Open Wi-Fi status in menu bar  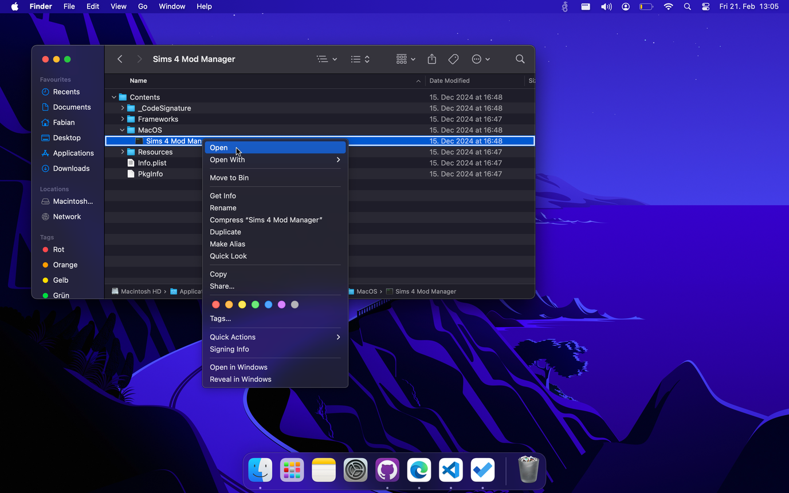668,6
